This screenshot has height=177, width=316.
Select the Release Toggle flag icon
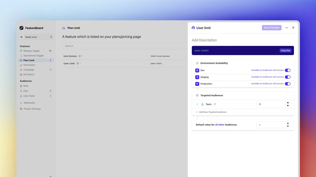tap(21, 51)
